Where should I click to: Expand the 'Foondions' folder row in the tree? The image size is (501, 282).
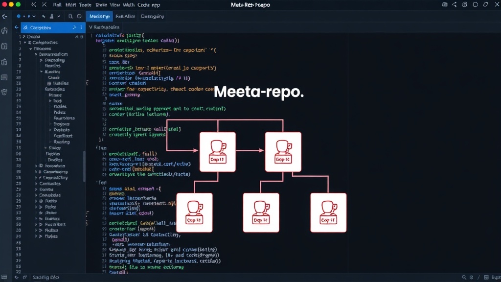(36, 224)
